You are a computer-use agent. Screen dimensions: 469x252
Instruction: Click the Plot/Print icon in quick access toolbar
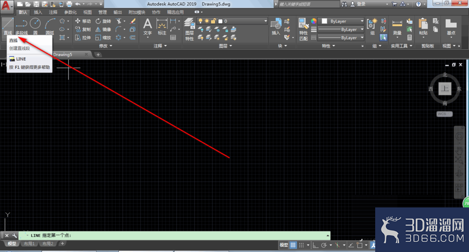[69, 4]
